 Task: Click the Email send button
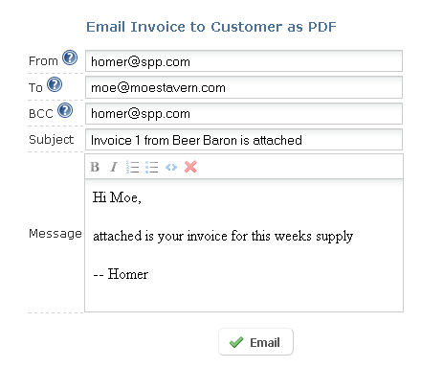255,342
